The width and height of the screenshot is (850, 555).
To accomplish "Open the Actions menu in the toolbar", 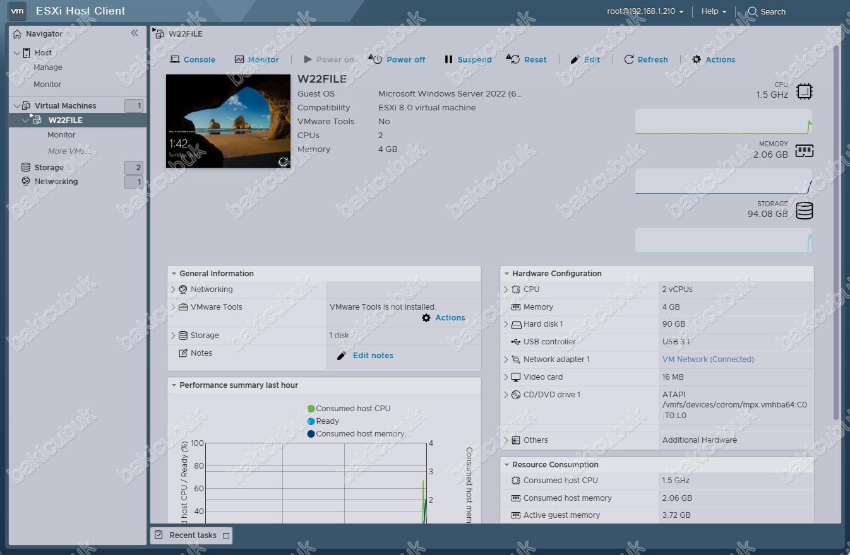I will pyautogui.click(x=714, y=59).
